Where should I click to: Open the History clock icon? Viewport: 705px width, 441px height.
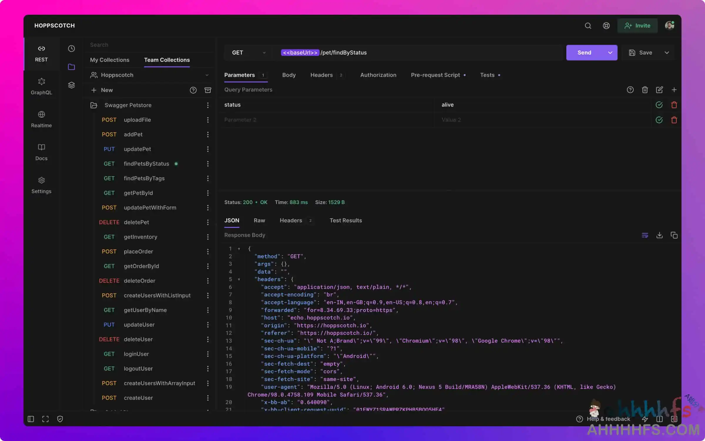71,49
